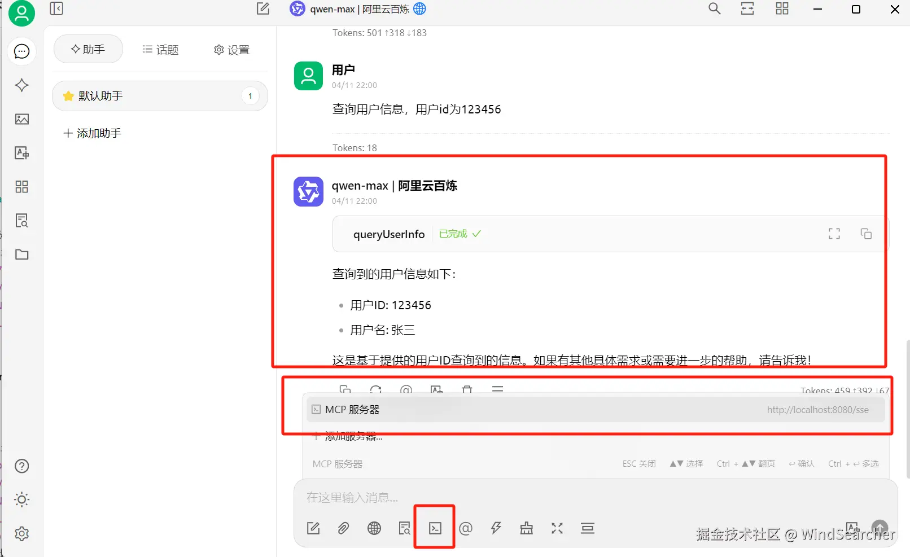Open the top bar grid apps icon
Screen dimensions: 910x557
point(782,8)
